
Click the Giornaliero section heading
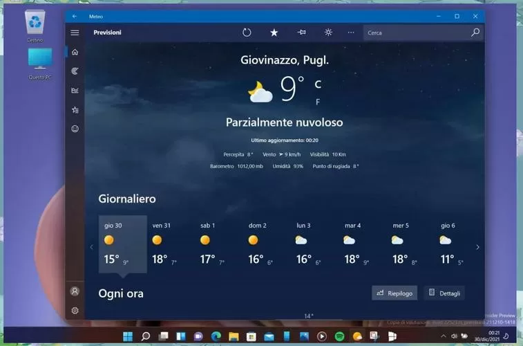126,199
